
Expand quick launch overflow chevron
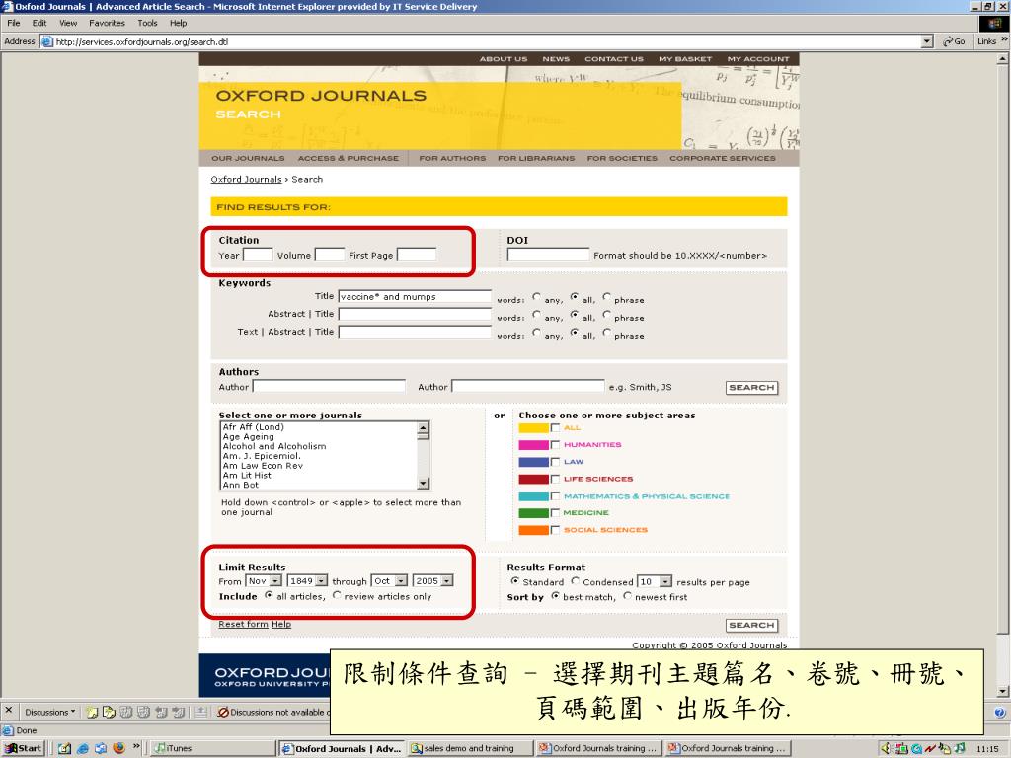pyautogui.click(x=136, y=746)
